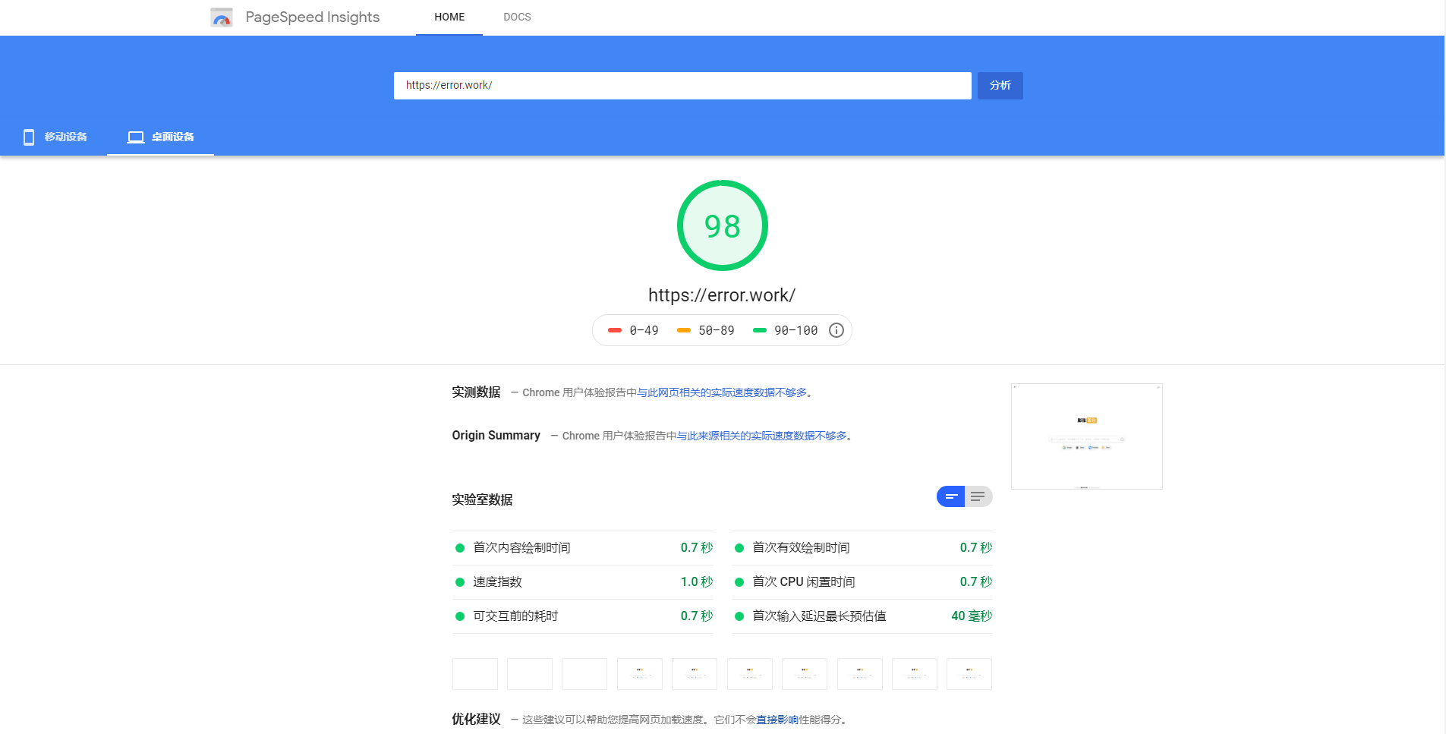
Task: Click the fourth filmstrip thumbnail frame
Action: click(x=640, y=674)
